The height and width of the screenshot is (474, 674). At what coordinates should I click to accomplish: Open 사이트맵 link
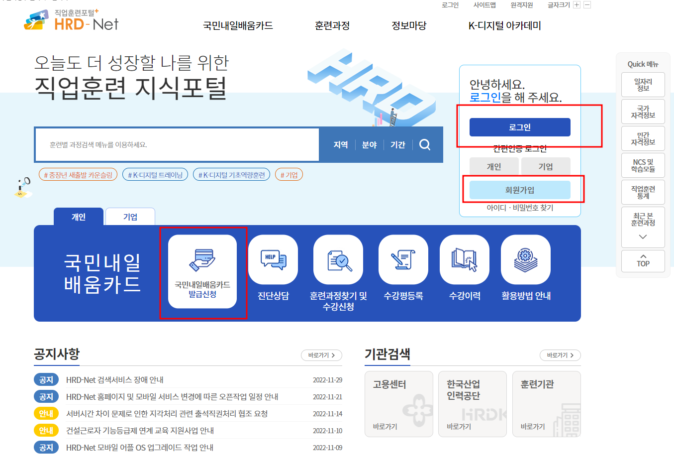click(x=484, y=5)
